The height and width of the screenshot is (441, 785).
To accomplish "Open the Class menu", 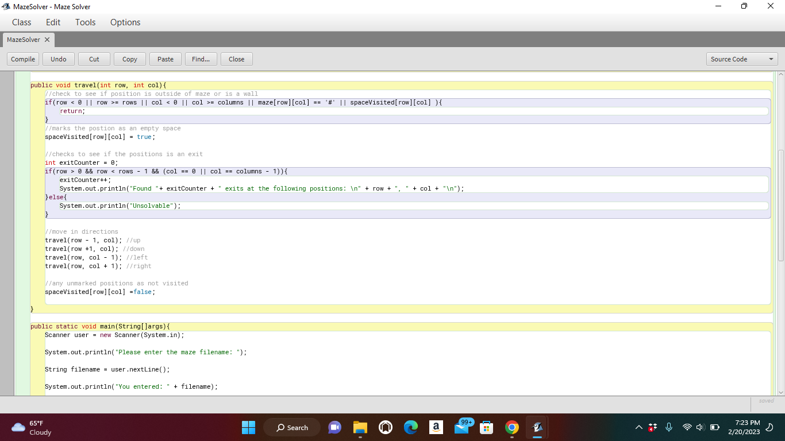I will coord(21,22).
